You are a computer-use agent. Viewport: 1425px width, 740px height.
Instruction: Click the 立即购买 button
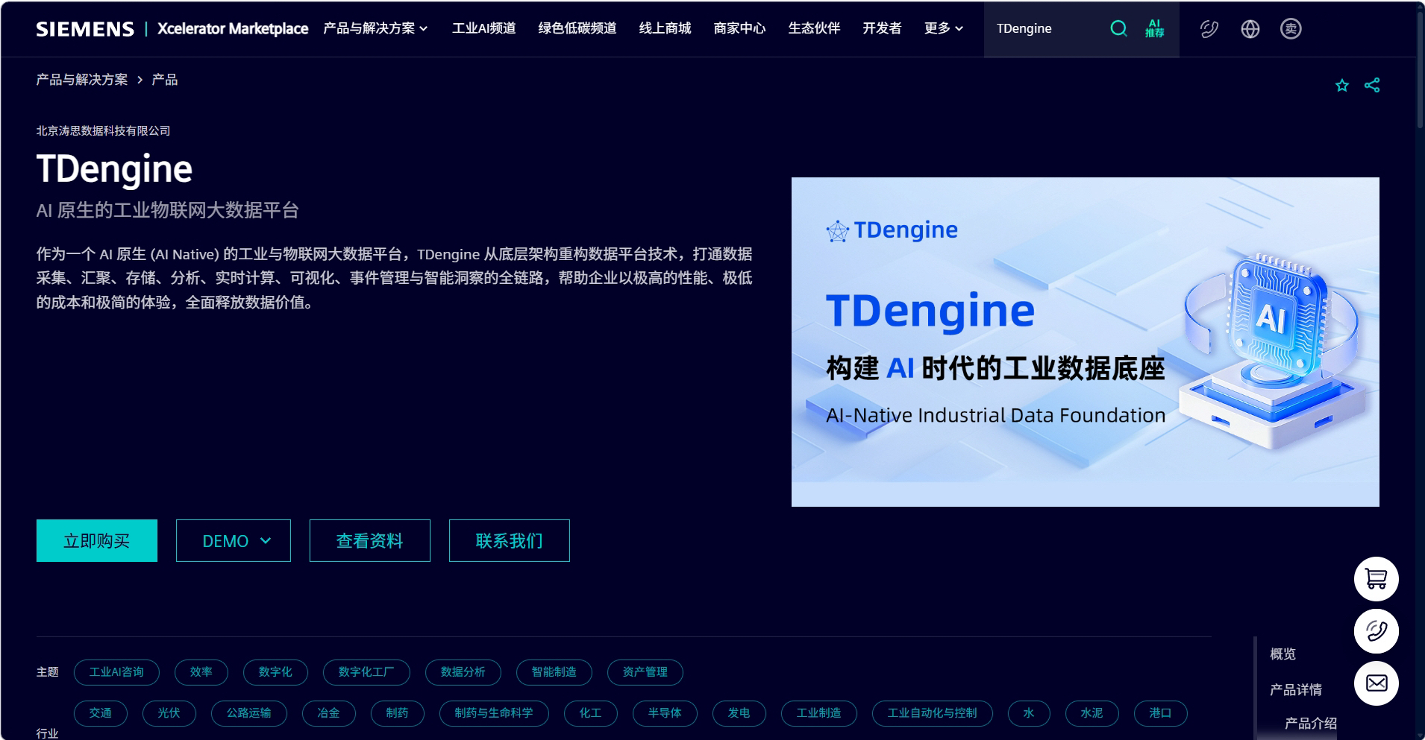pos(97,540)
